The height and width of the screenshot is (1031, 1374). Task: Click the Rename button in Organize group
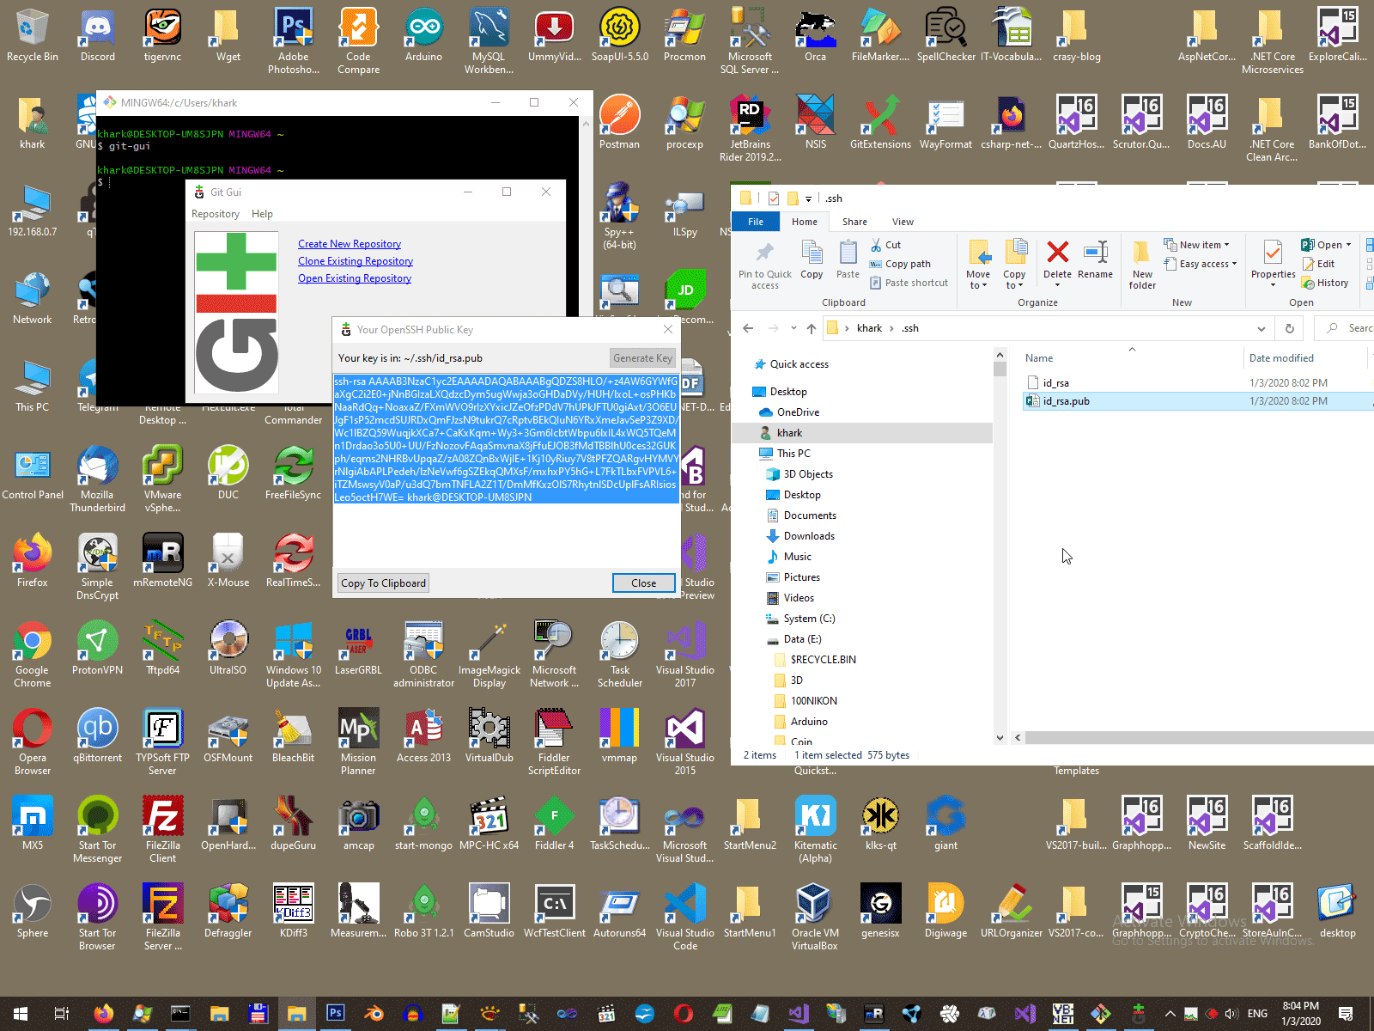(1095, 259)
